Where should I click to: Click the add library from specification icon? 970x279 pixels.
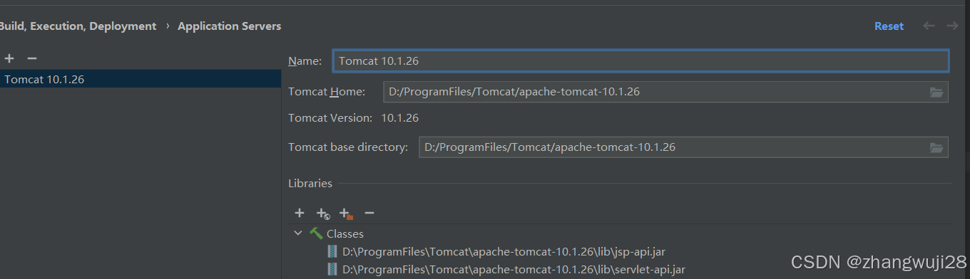pos(323,214)
